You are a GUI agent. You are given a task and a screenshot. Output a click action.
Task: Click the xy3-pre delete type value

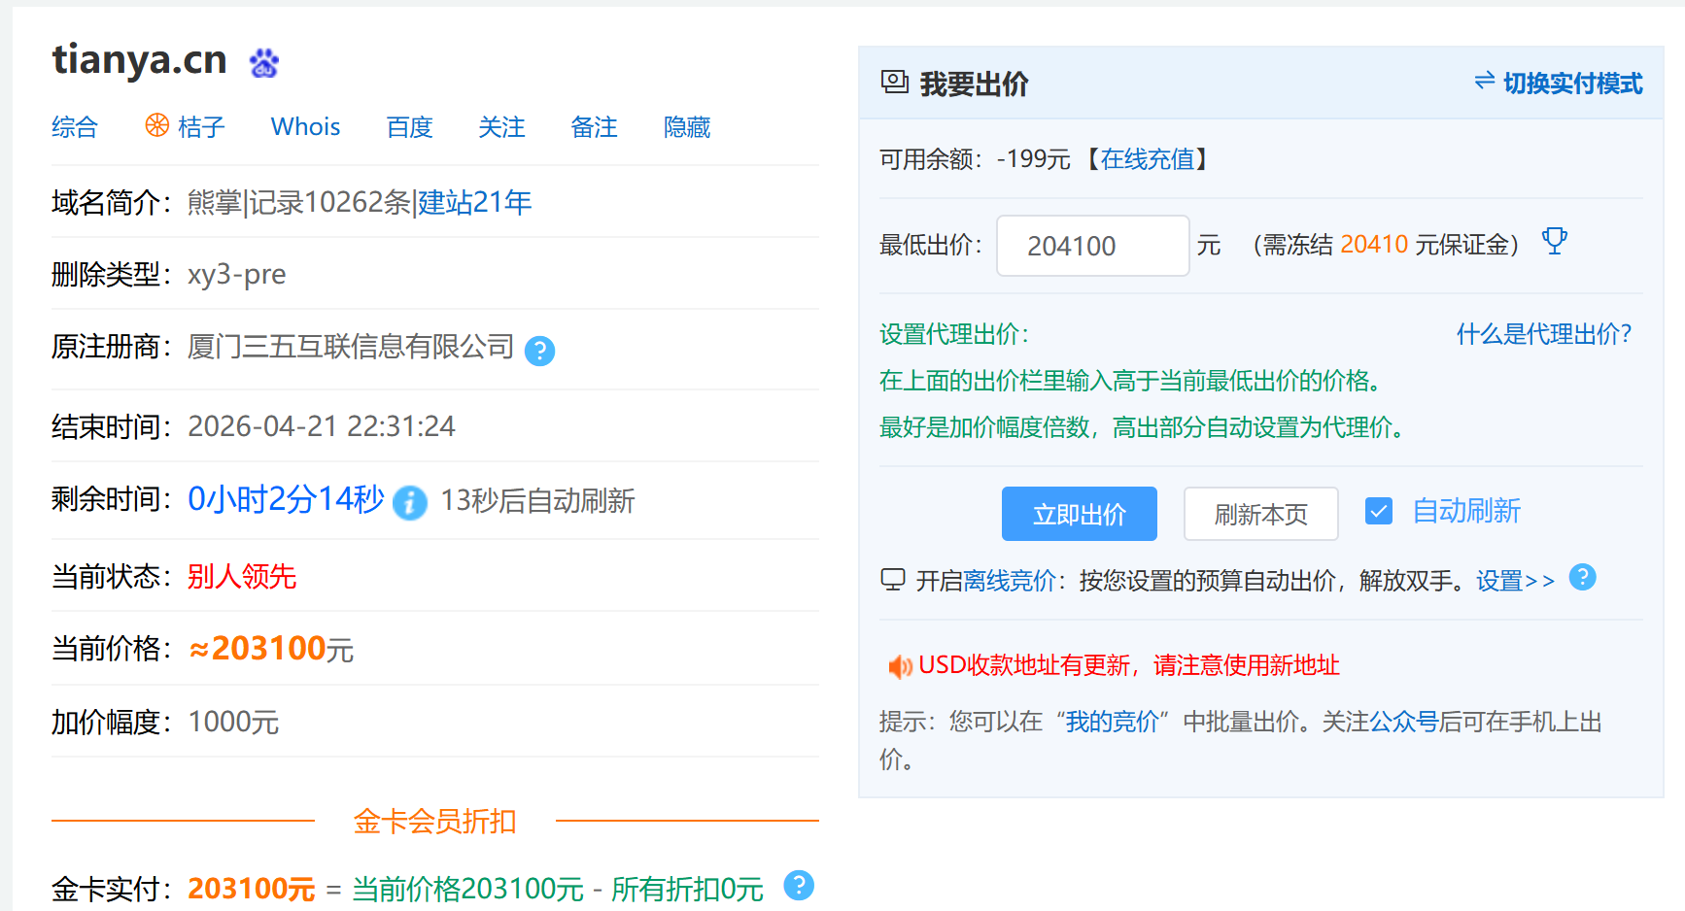click(237, 275)
